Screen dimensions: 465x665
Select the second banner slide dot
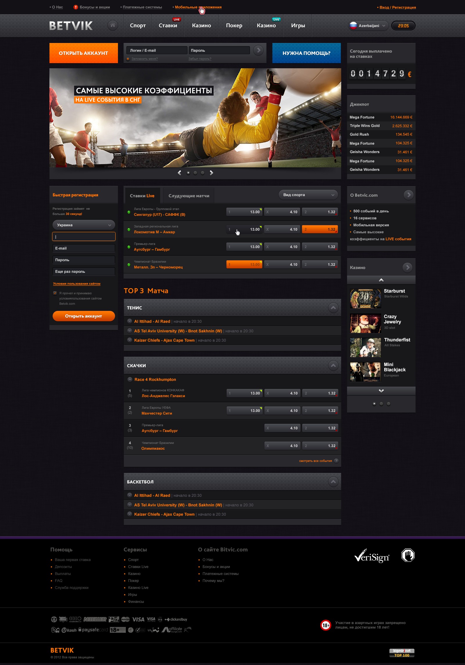(x=195, y=173)
